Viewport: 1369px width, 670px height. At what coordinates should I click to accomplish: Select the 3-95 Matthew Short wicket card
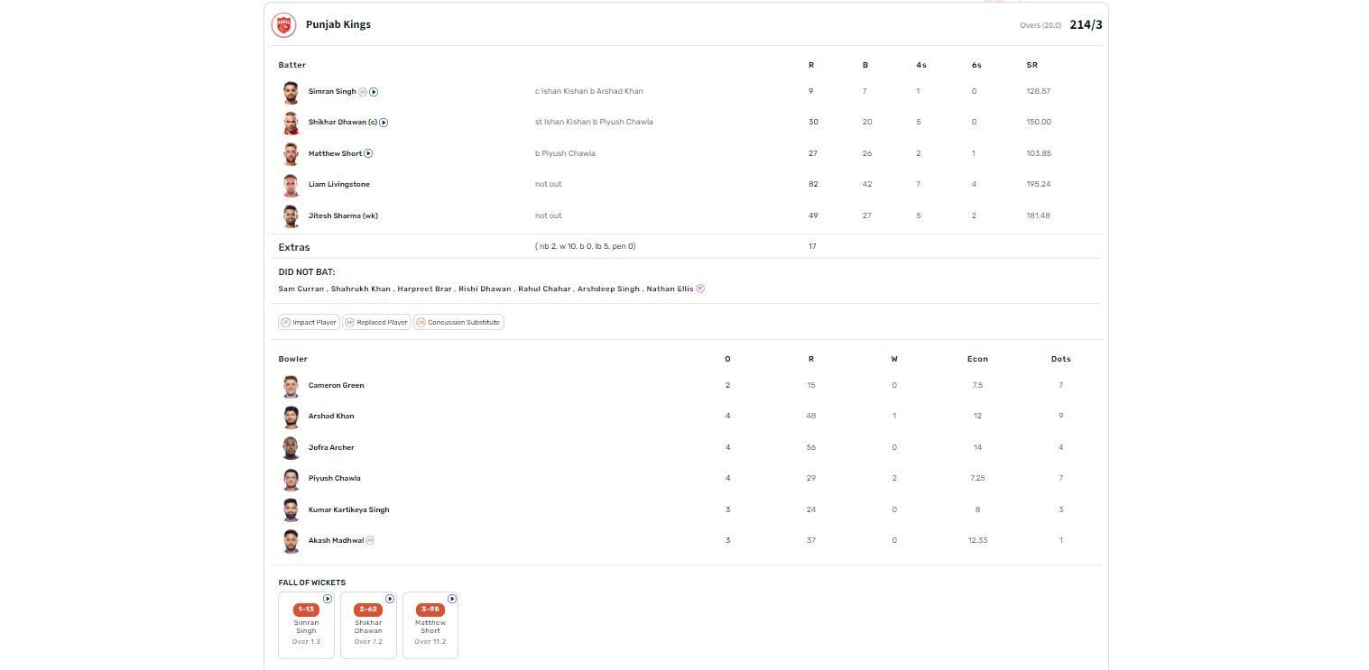430,625
